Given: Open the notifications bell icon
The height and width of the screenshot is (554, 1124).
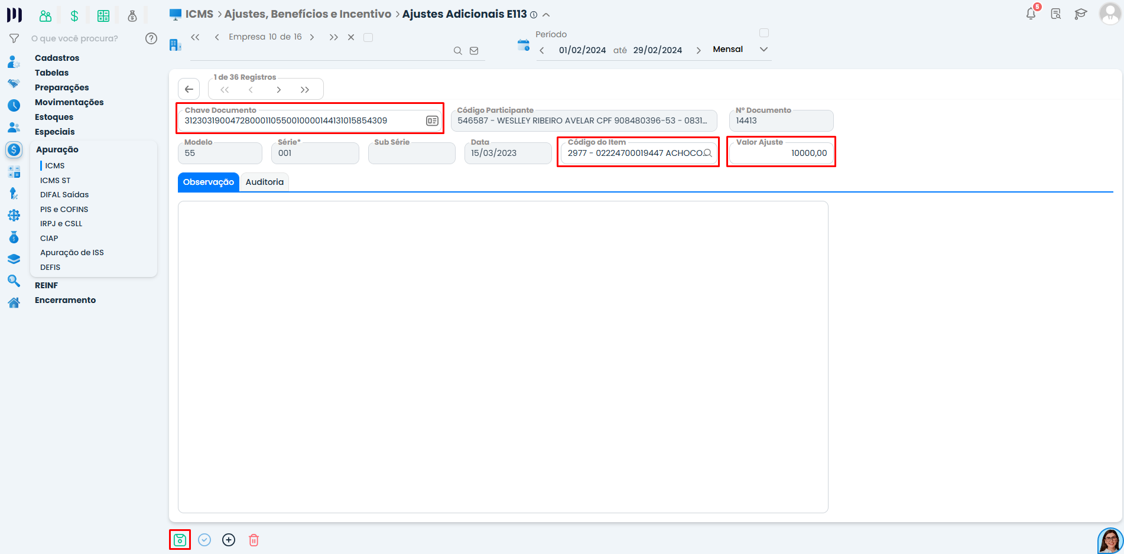Looking at the screenshot, I should pos(1031,14).
